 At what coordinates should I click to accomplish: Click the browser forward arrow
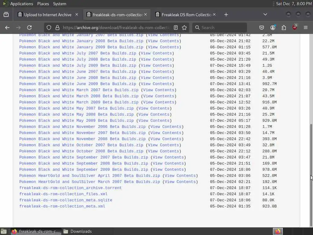(18, 28)
